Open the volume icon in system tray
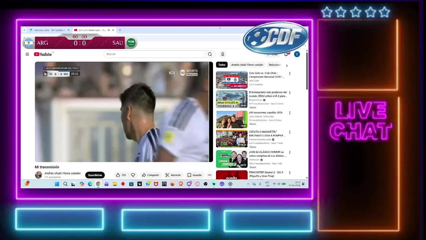426x240 pixels. [x=279, y=184]
